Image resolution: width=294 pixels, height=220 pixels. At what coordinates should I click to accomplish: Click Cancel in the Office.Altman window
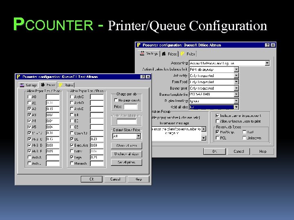[x=239, y=151]
